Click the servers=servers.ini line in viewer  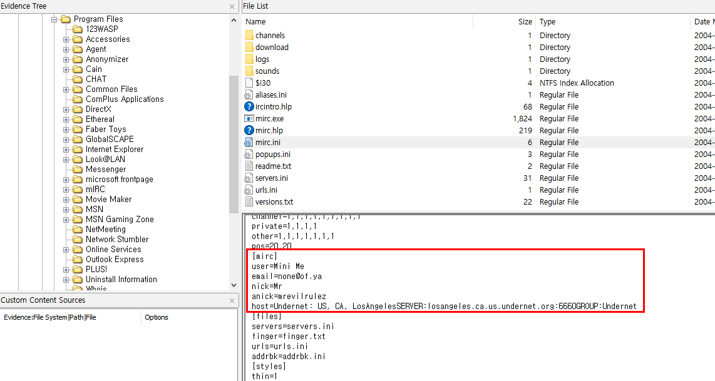[293, 327]
